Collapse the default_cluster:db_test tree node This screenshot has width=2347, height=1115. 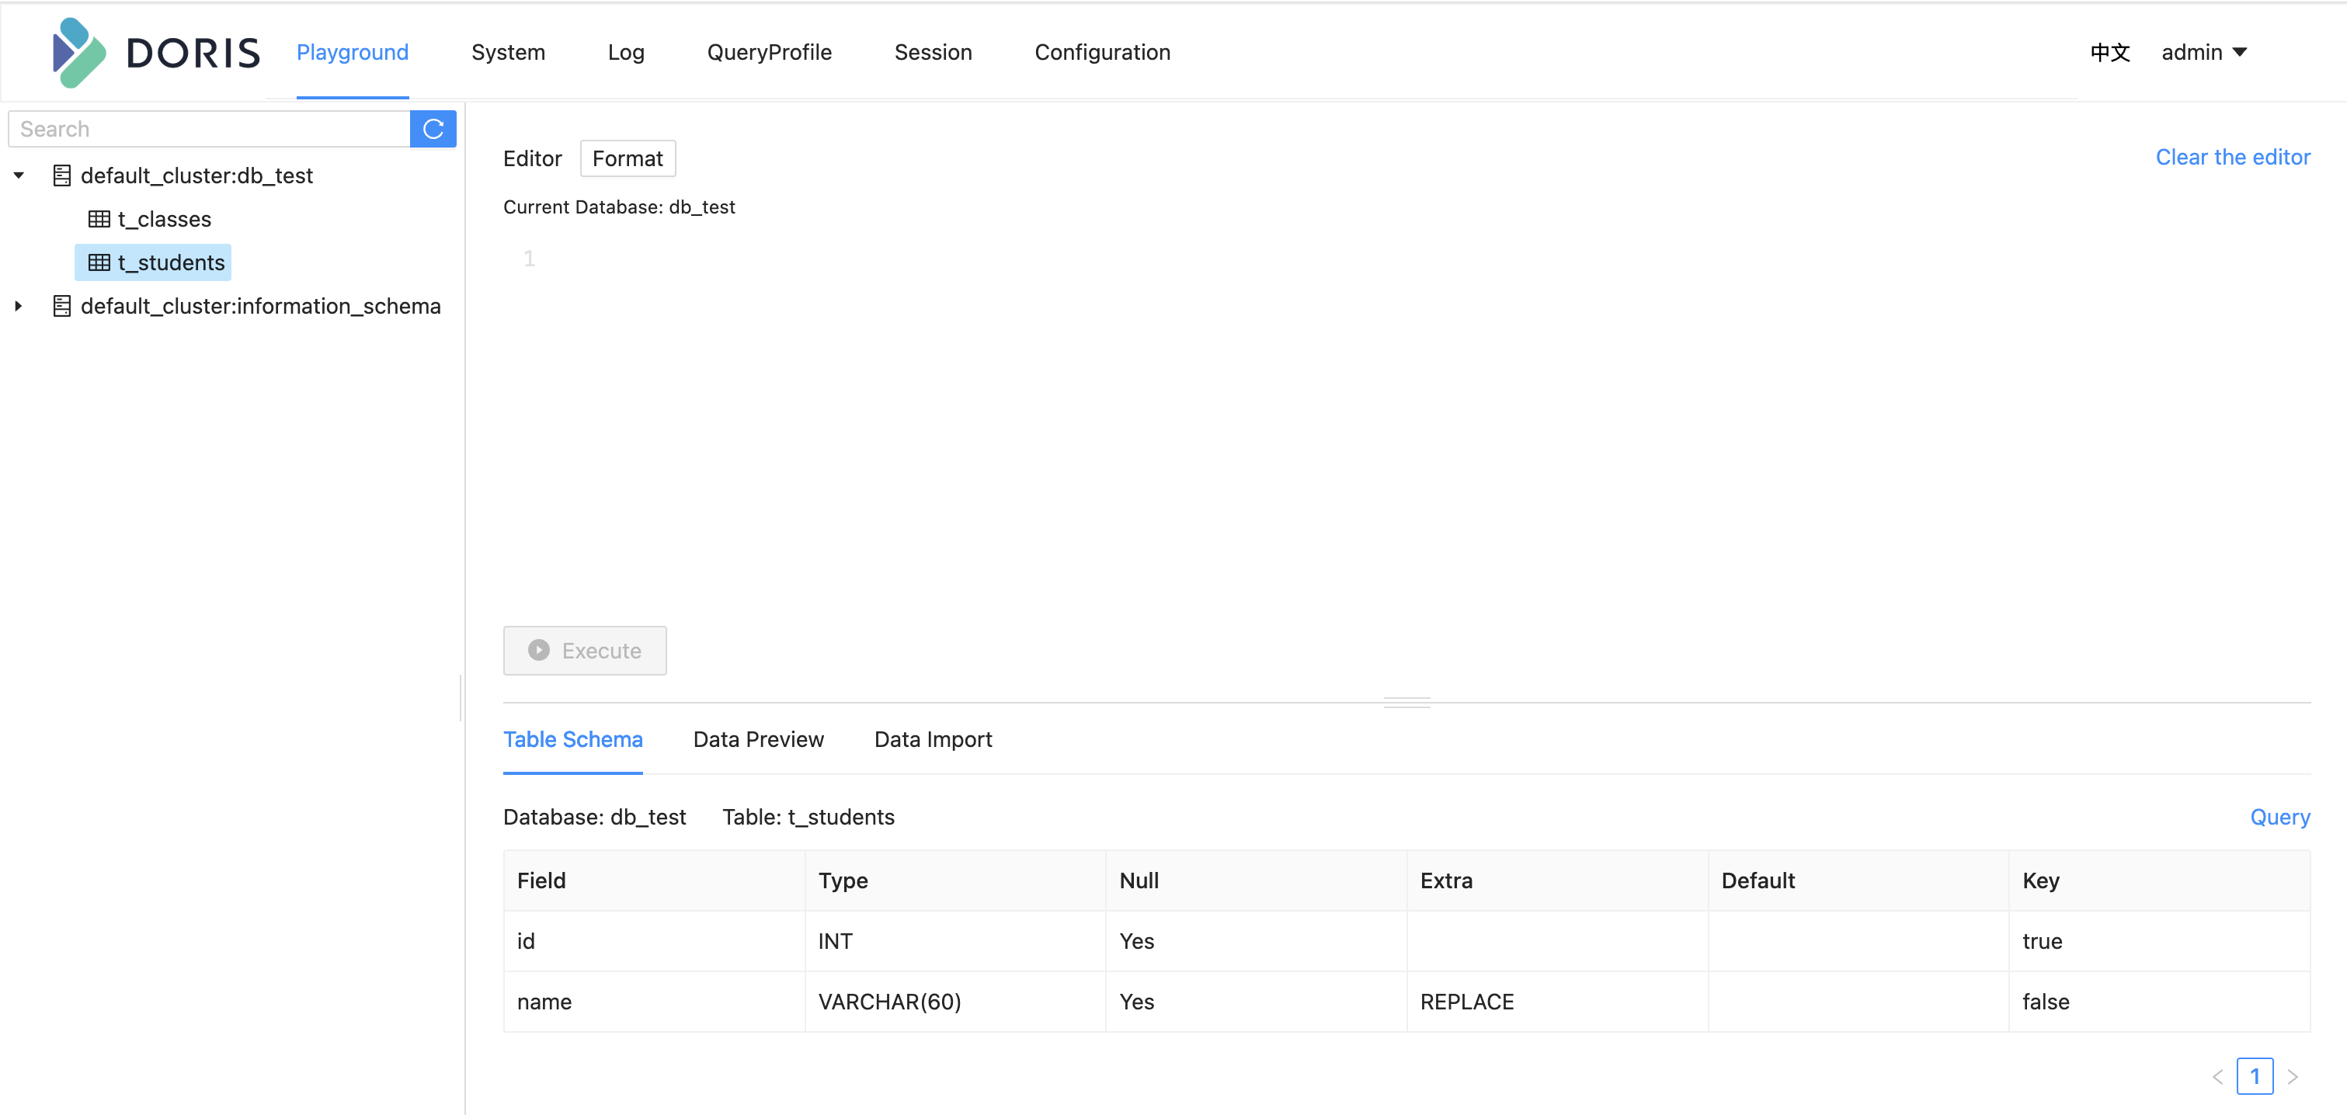point(19,175)
